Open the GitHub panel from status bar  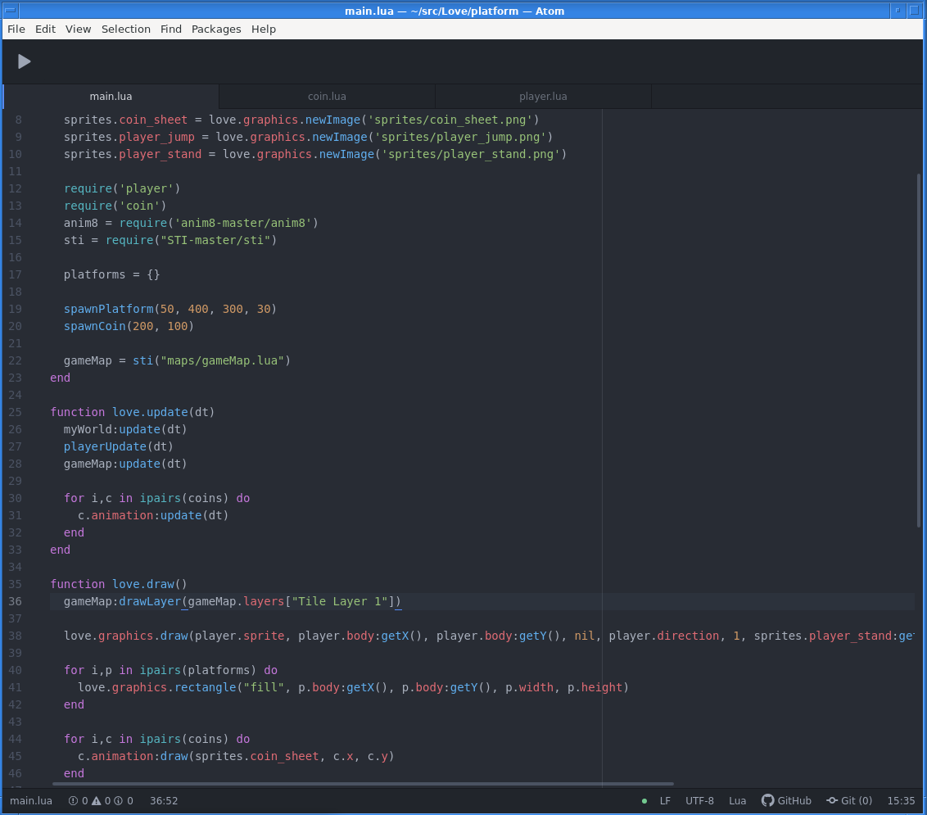tap(786, 801)
